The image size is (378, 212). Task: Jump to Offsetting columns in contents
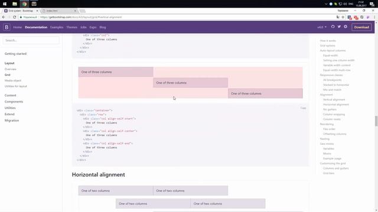tap(335, 134)
